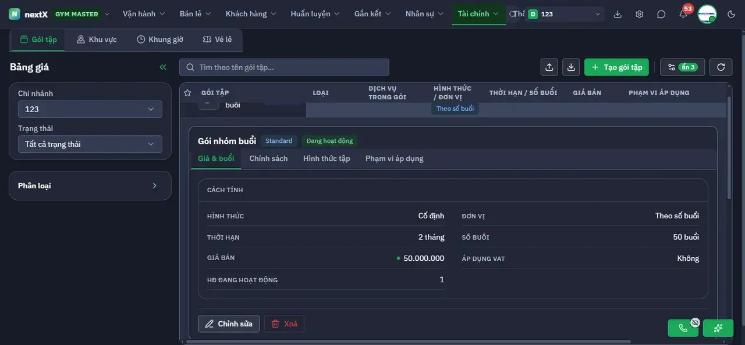Expand the Huấn luyện menu
This screenshot has height=345, width=745.
click(316, 14)
